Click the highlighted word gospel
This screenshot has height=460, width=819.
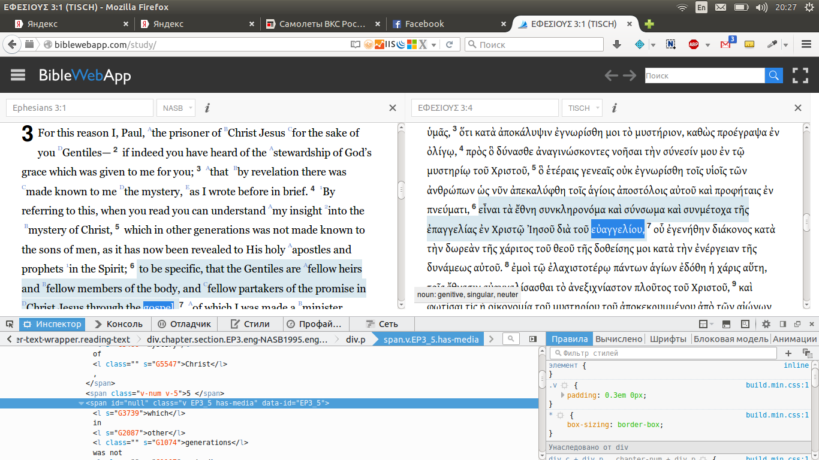(158, 307)
